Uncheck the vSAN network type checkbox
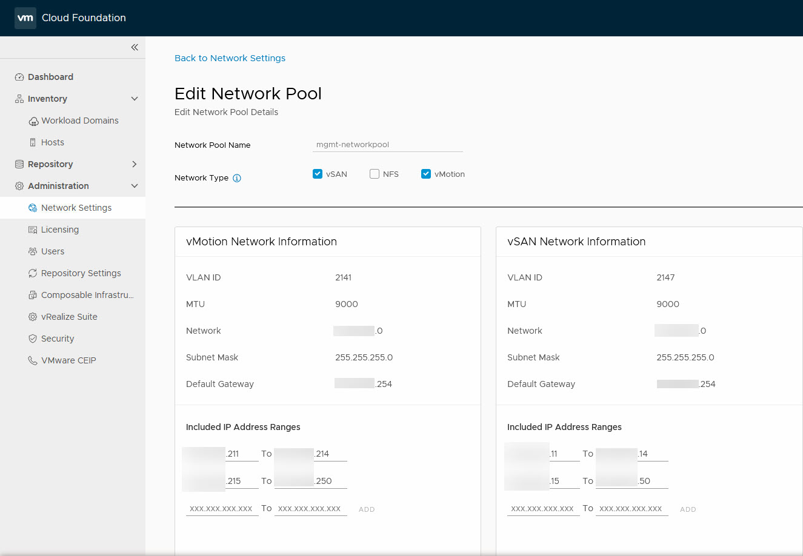The height and width of the screenshot is (556, 803). 318,174
